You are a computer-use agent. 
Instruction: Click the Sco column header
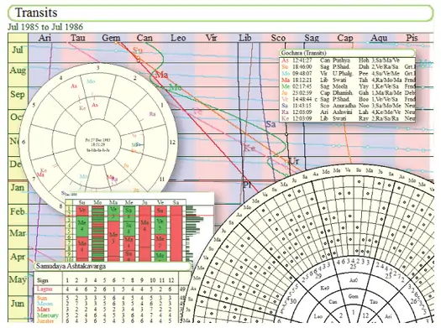278,38
